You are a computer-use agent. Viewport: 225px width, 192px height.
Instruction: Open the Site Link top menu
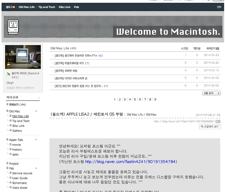click(x=64, y=7)
